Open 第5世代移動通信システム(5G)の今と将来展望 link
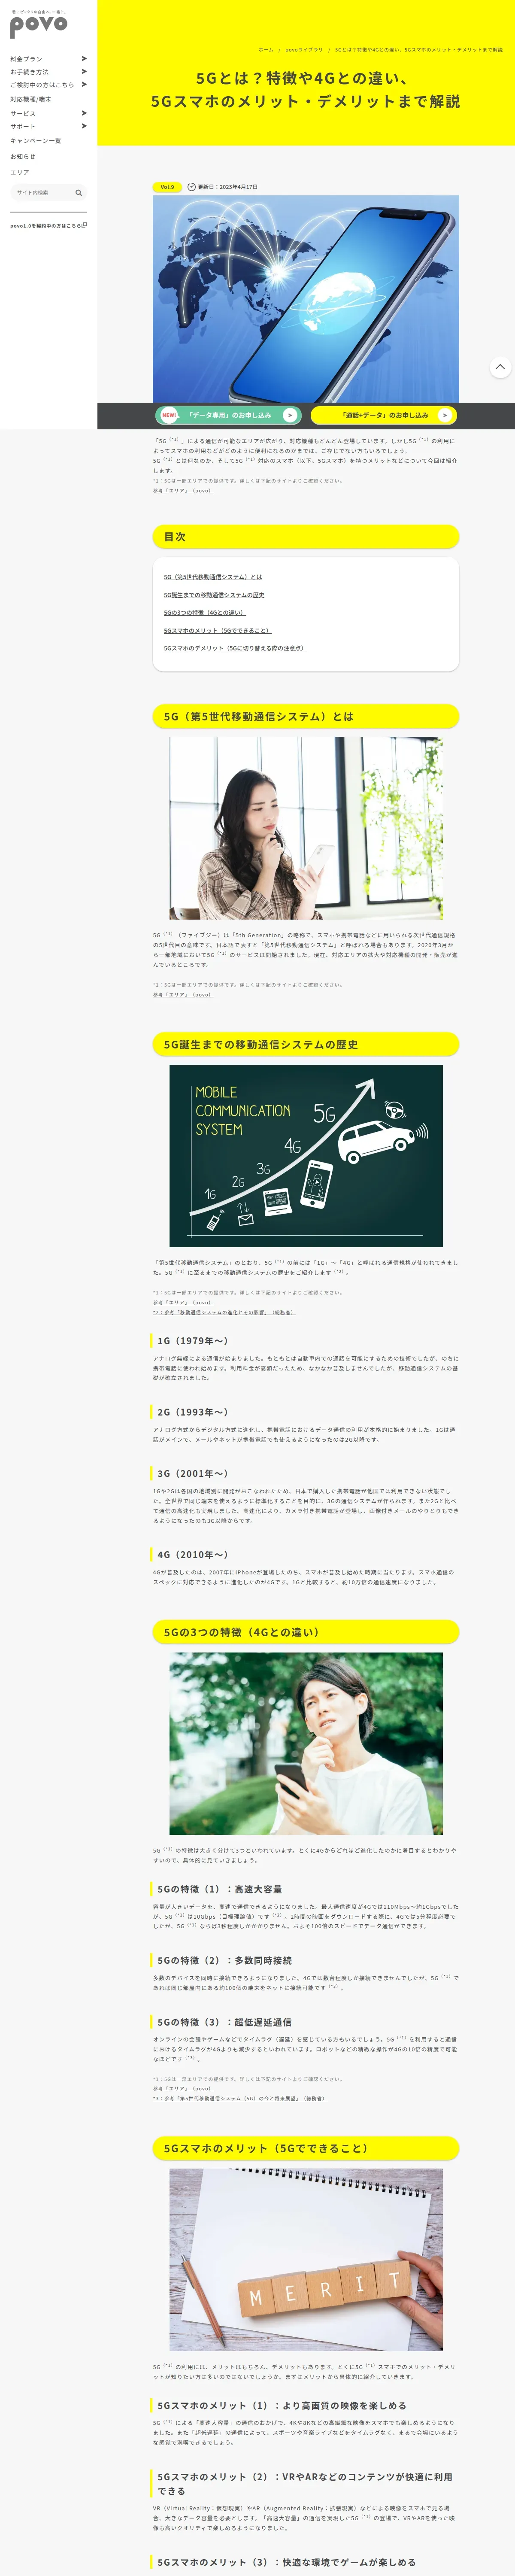515x2576 pixels. (x=240, y=2099)
